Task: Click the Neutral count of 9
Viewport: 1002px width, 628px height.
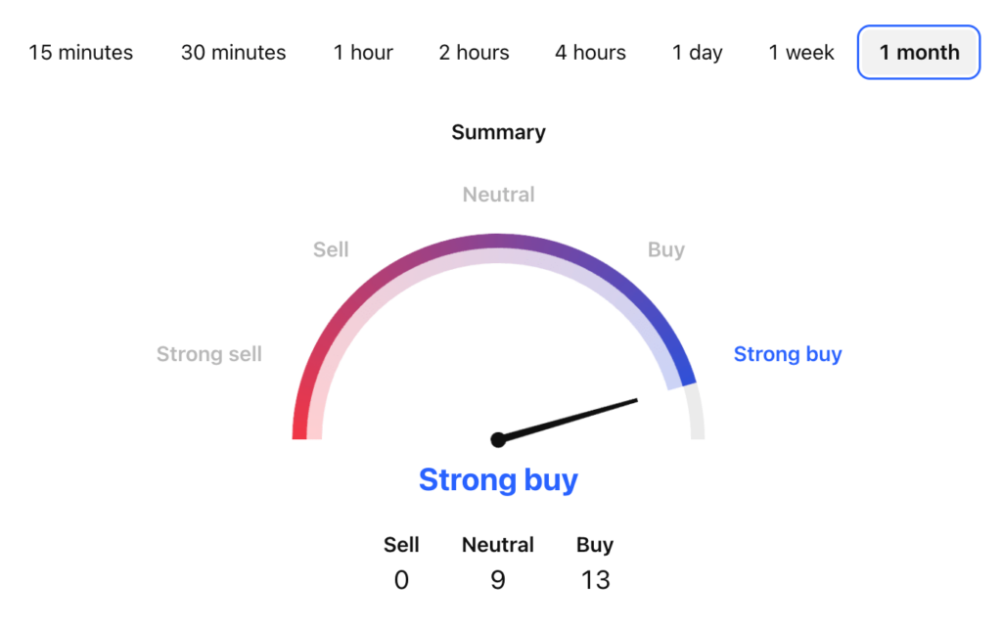Action: [498, 580]
